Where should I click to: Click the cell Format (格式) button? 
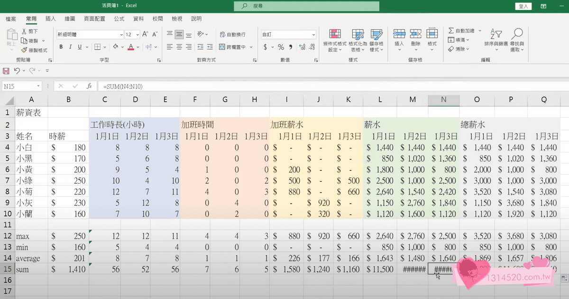coord(432,38)
